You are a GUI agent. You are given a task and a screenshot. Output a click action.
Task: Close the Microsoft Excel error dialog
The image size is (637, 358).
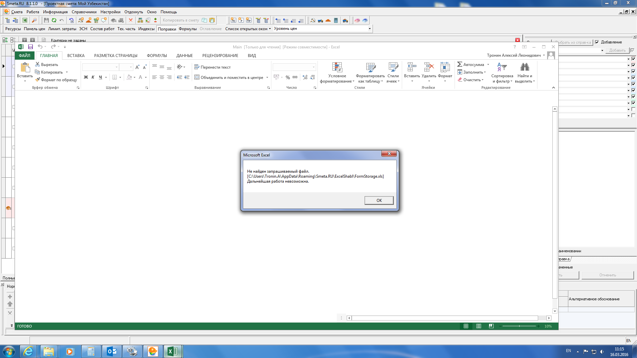click(x=389, y=153)
